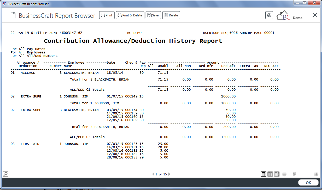This screenshot has width=322, height=190.
Task: Click '22-JAN-19 01:53 PM ACN: 46003147162' text
Action: [x=46, y=33]
